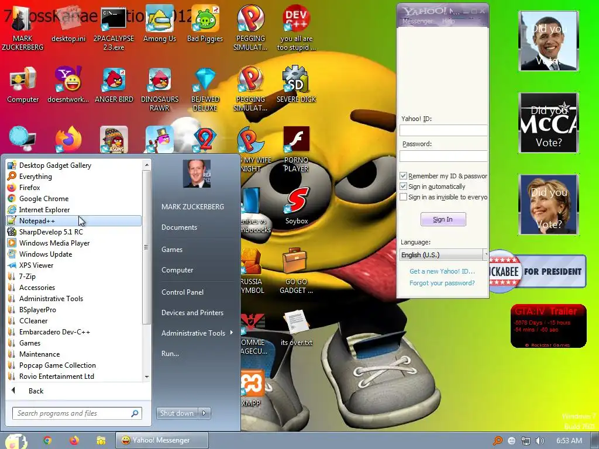Launch Internet Explorer from the programs list

tap(74, 210)
